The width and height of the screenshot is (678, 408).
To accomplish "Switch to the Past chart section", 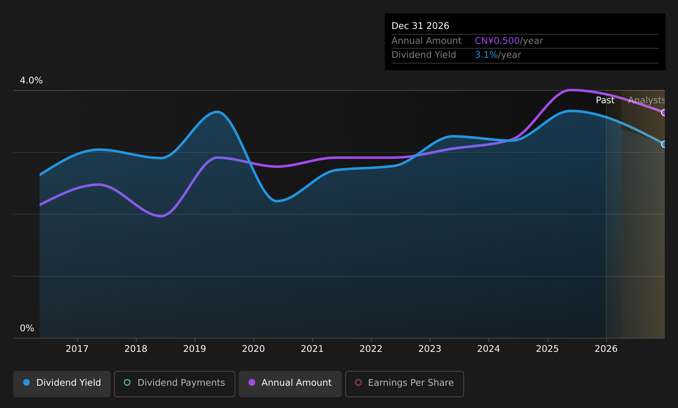I will point(605,100).
